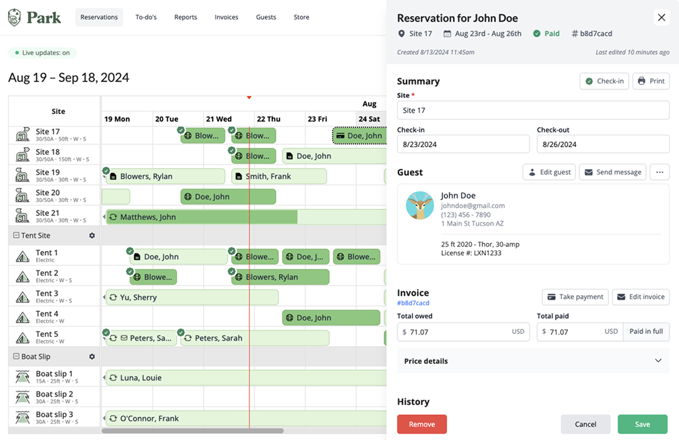
Task: Collapse the Boat Slip group
Action: pyautogui.click(x=16, y=357)
